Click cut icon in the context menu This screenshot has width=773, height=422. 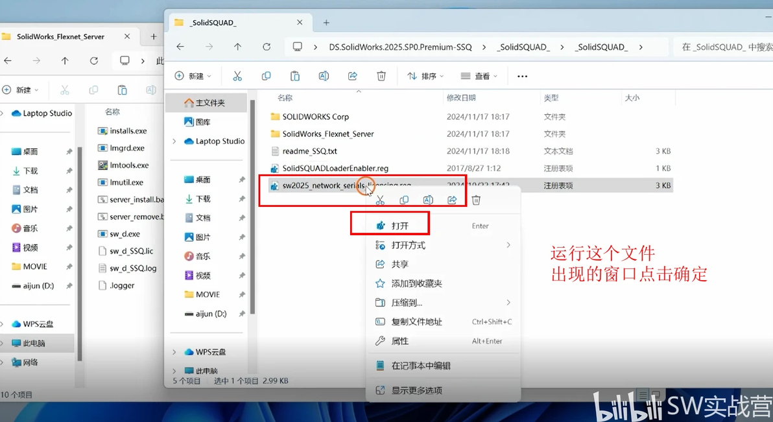(x=379, y=200)
